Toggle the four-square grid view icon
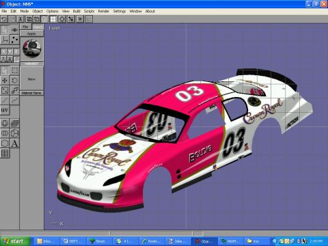 point(53,19)
